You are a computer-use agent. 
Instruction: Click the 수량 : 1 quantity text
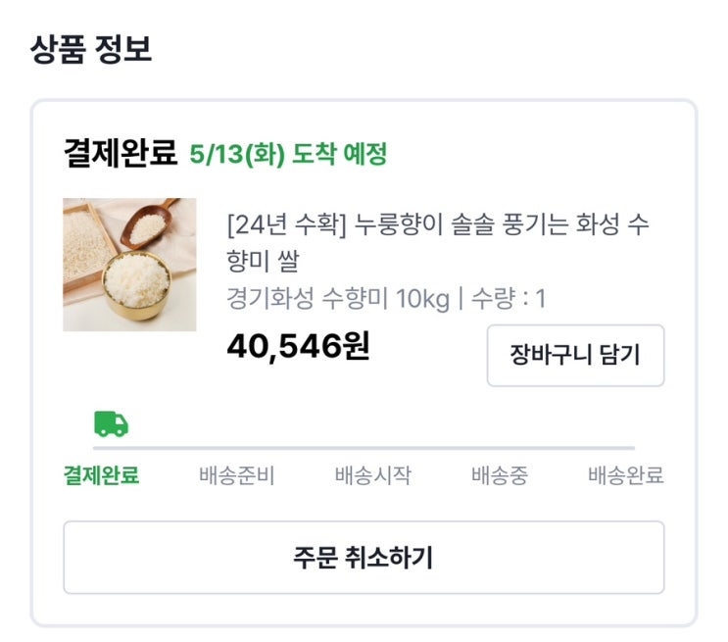pos(510,299)
